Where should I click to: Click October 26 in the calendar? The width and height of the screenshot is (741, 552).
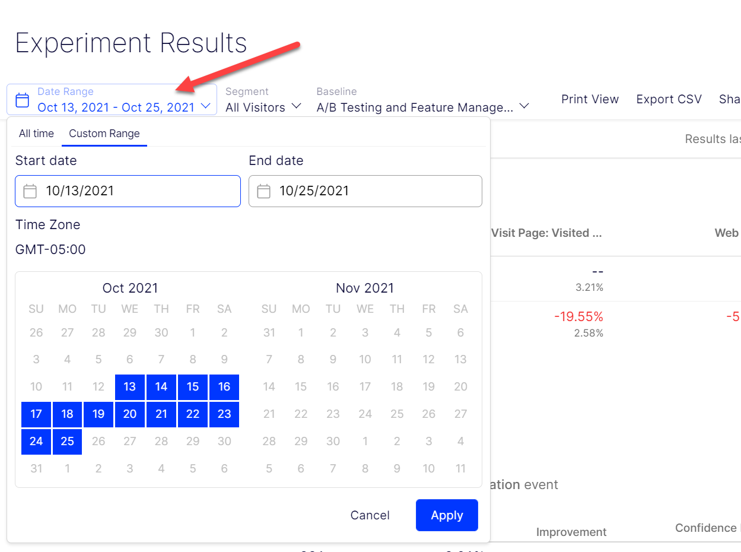pyautogui.click(x=98, y=442)
